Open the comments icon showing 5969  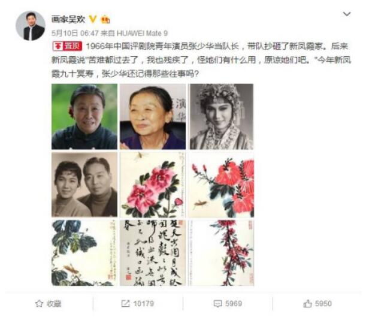(x=217, y=303)
